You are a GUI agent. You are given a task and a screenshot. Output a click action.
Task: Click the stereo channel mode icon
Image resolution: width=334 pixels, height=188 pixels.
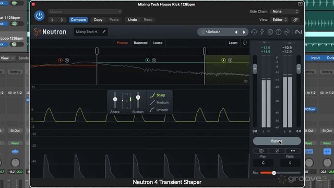click(261, 151)
